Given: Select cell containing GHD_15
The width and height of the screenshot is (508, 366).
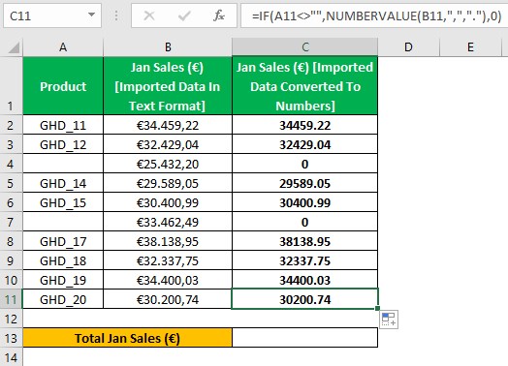Looking at the screenshot, I should coord(63,202).
